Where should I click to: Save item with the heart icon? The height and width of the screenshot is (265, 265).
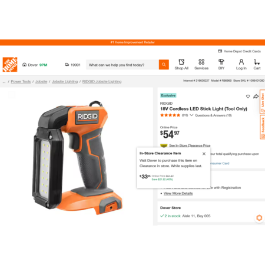[x=248, y=97]
